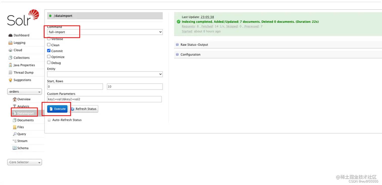Screen dimensions: 382x185
Task: Click the Stream icon
Action: point(15,141)
